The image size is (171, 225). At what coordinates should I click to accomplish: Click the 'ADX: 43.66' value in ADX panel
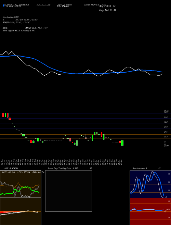[8, 172]
